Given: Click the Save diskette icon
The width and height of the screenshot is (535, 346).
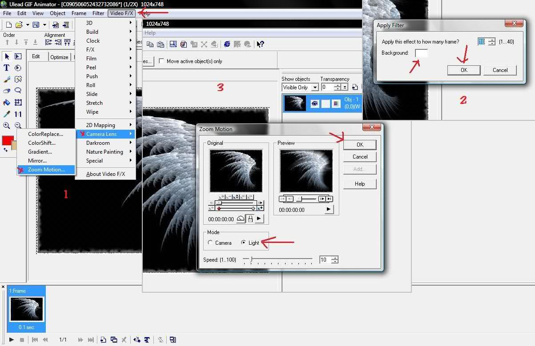Looking at the screenshot, I should pyautogui.click(x=36, y=25).
